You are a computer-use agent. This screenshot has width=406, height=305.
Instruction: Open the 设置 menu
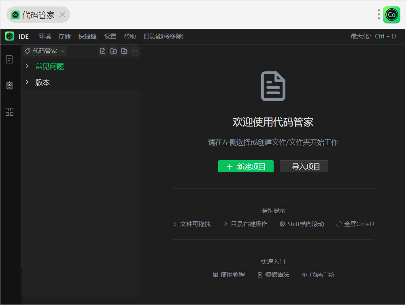(x=110, y=36)
